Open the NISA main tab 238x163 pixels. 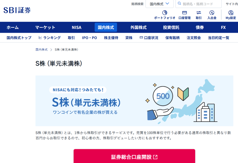click(x=76, y=27)
